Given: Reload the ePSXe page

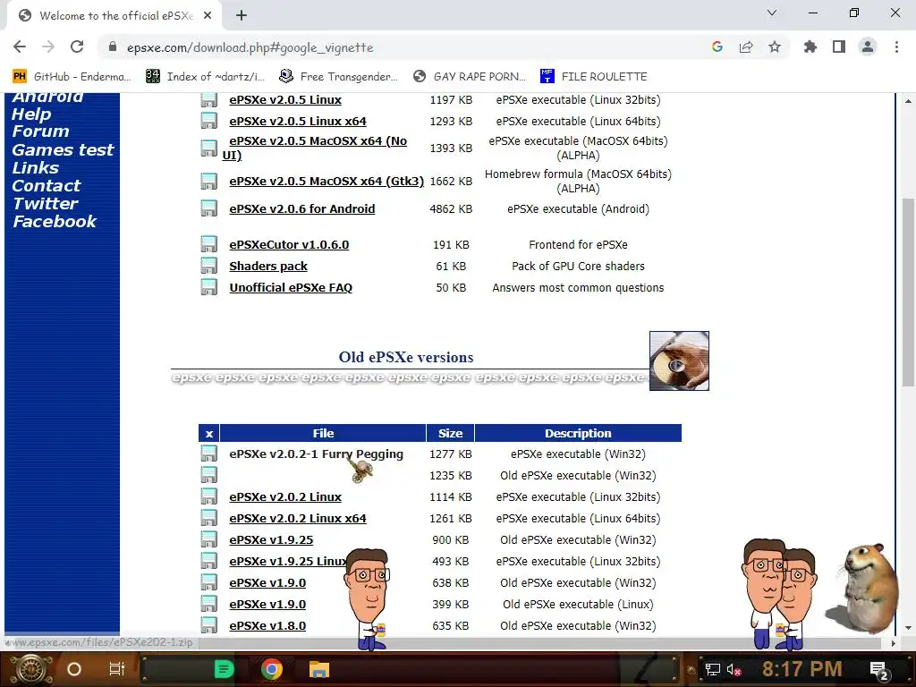Looking at the screenshot, I should click(77, 47).
